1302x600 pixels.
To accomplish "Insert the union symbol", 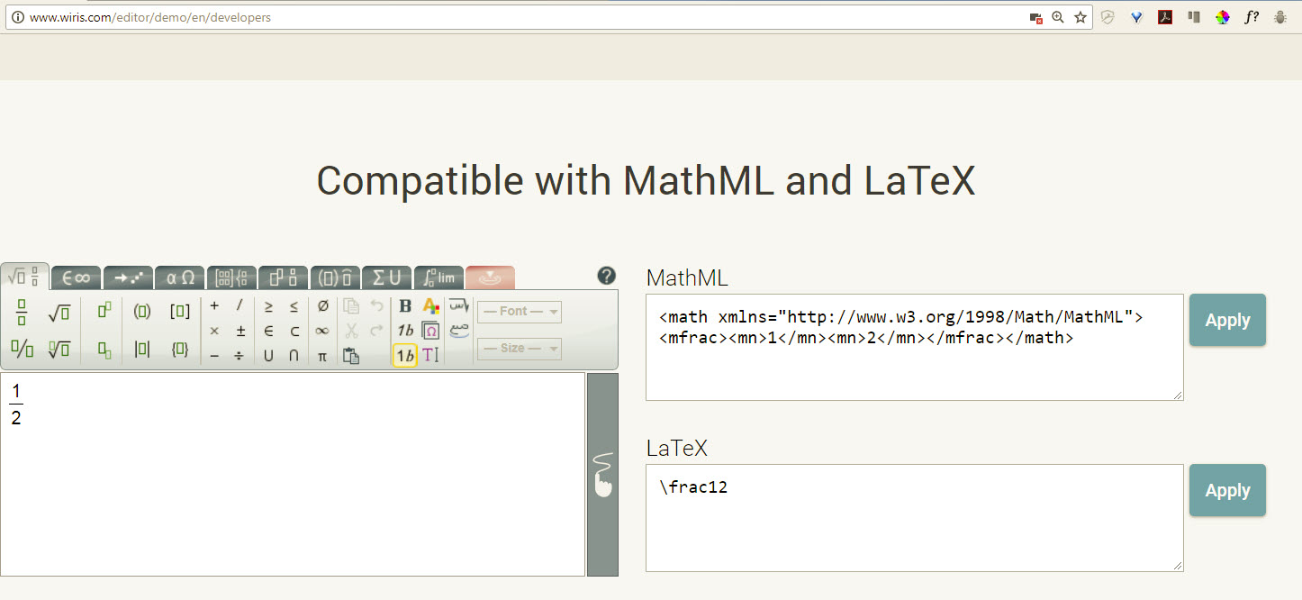I will coord(268,356).
